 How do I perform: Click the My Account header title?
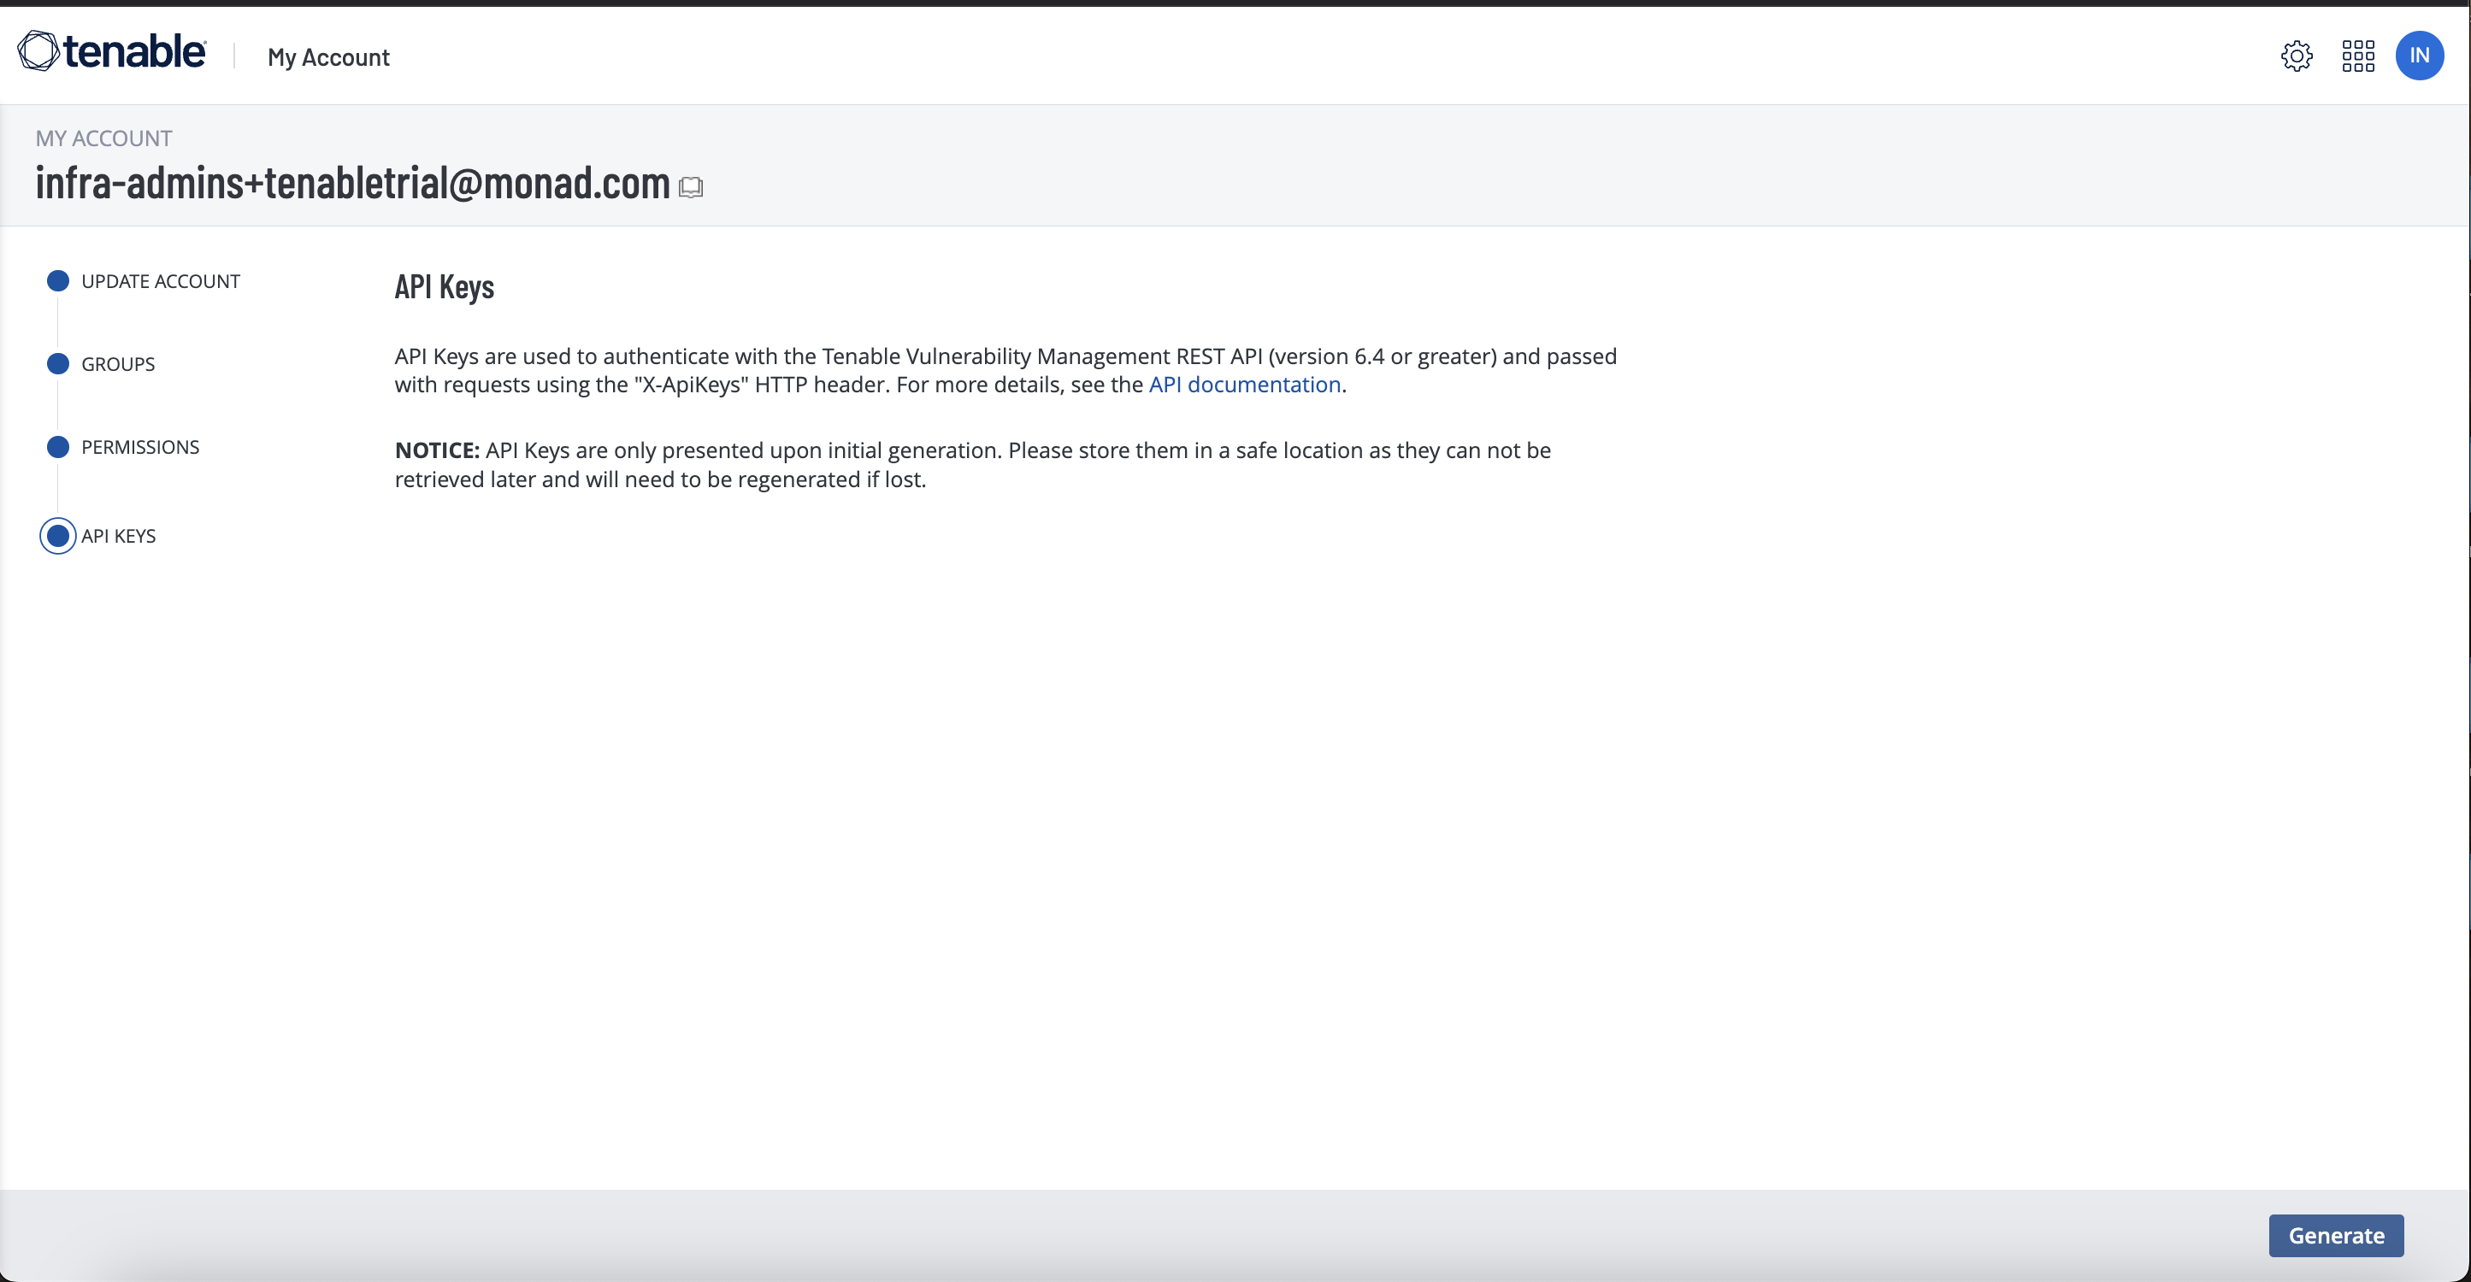pyautogui.click(x=328, y=57)
